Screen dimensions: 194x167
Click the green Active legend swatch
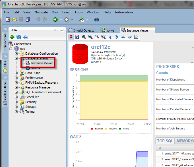click(x=120, y=129)
